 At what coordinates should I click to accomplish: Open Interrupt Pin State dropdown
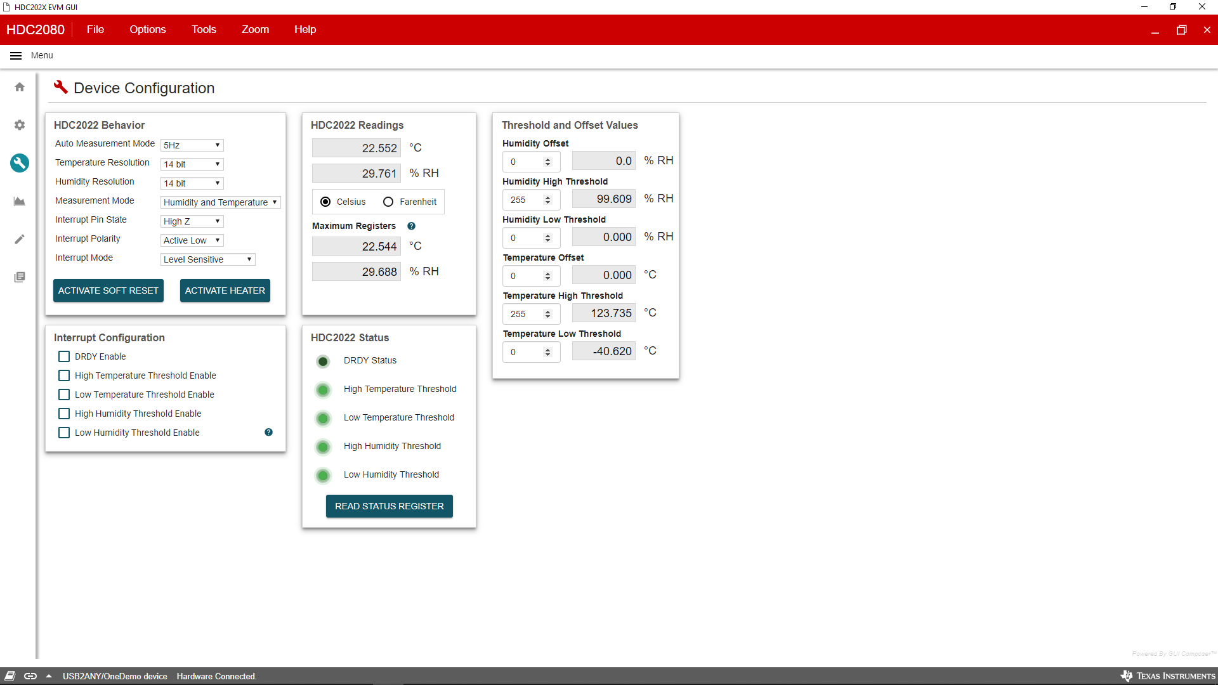pyautogui.click(x=192, y=221)
